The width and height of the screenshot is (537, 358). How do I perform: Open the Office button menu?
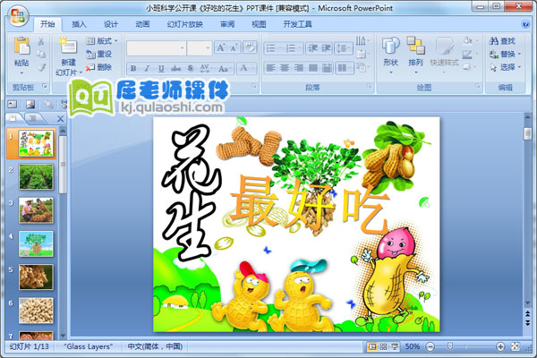tap(18, 16)
